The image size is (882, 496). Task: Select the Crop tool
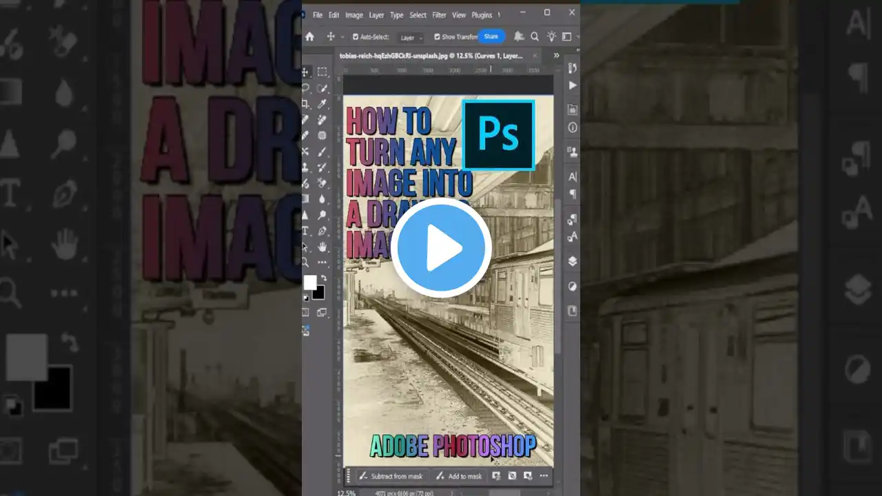pyautogui.click(x=306, y=104)
